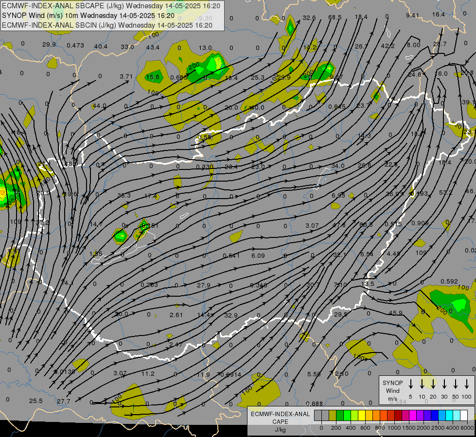Click the 5.50 value on the map
The width and height of the screenshot is (476, 437).
(x=314, y=374)
